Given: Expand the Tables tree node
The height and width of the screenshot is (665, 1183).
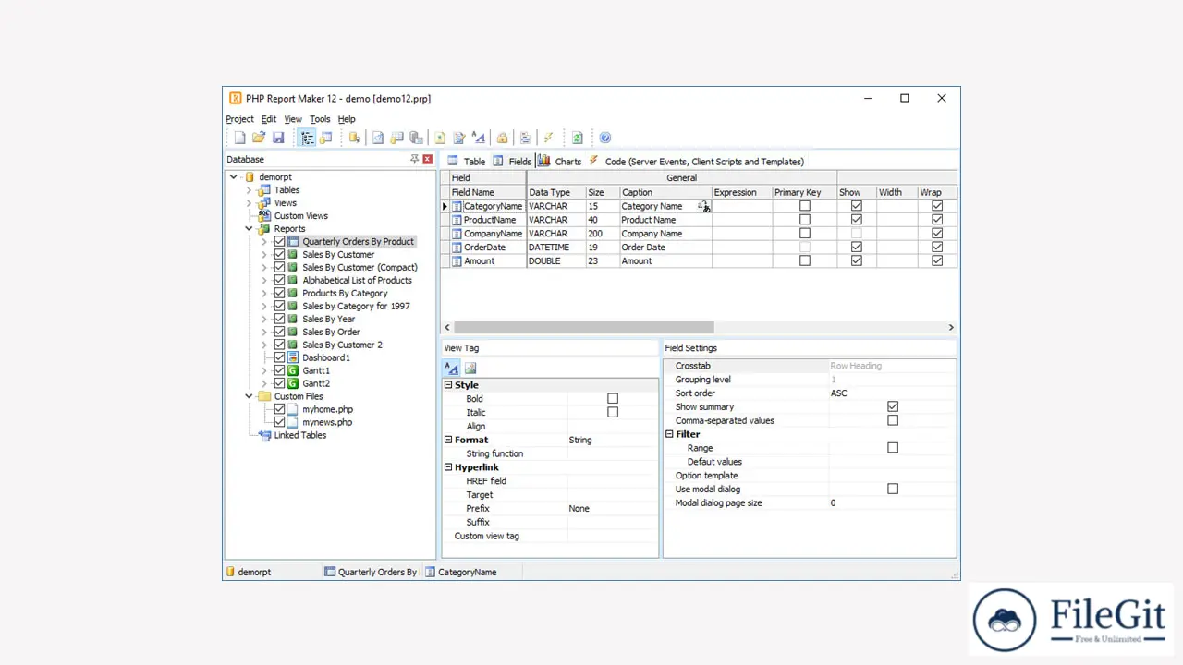Looking at the screenshot, I should (249, 190).
